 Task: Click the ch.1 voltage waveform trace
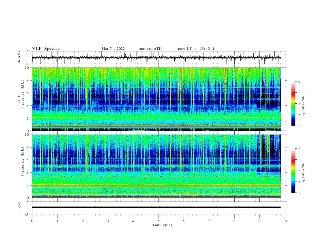click(x=156, y=58)
